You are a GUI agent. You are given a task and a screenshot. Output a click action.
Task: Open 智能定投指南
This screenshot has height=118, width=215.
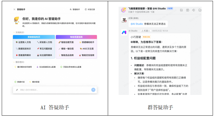click(87, 55)
